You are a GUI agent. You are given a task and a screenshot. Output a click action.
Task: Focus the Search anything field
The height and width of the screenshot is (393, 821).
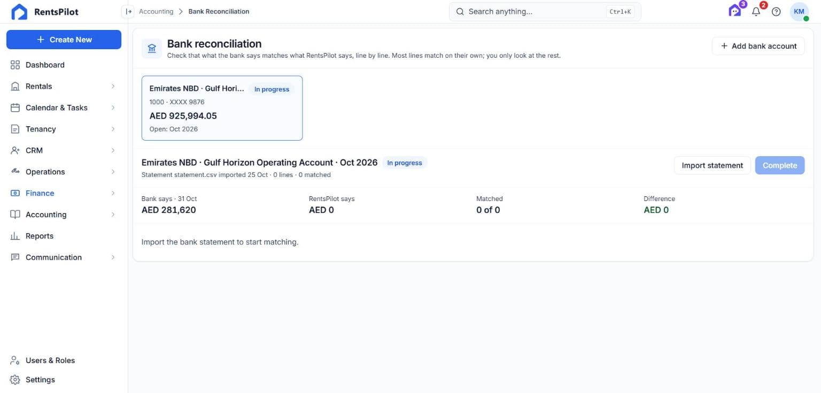[x=545, y=11]
